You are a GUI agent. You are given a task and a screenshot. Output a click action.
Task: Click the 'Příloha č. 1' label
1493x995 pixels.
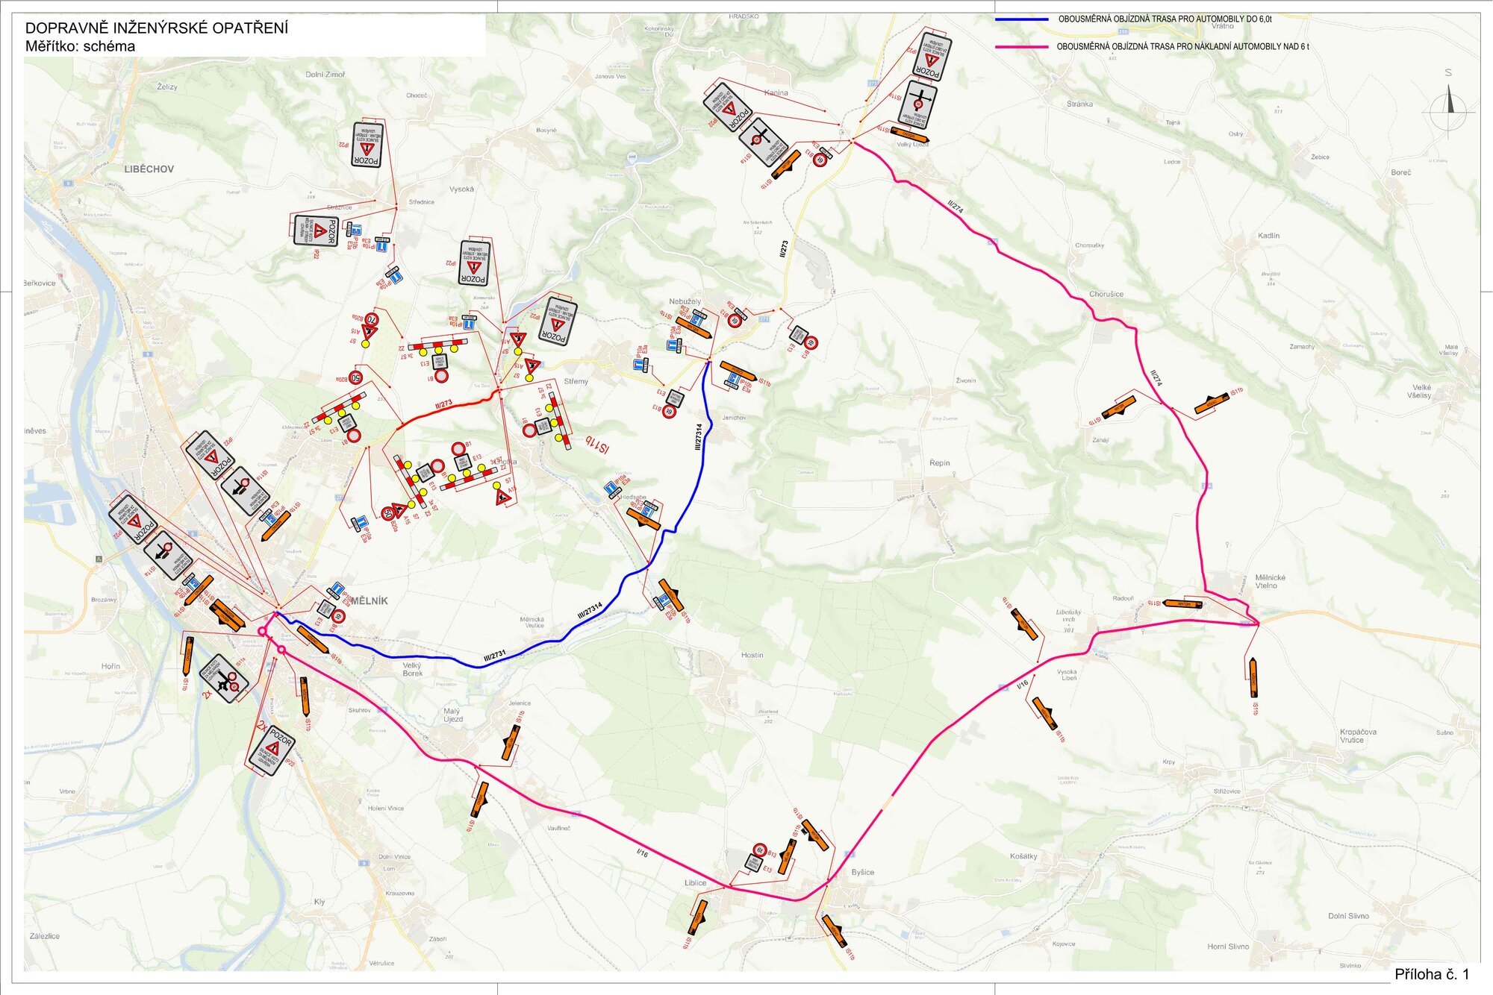[1431, 973]
